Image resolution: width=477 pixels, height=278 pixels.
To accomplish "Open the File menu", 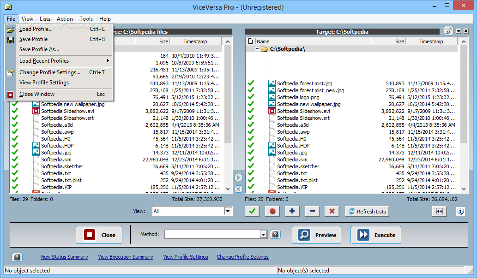I will 11,19.
